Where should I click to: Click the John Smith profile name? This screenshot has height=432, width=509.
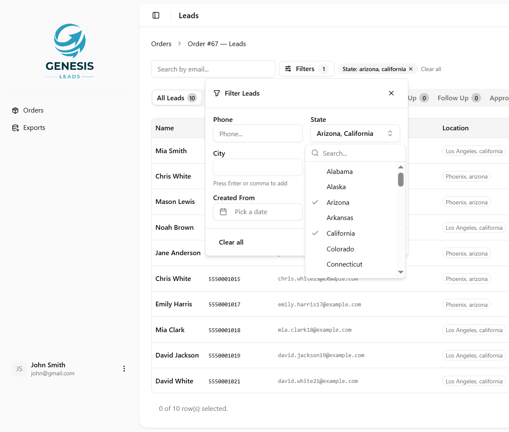coord(48,365)
